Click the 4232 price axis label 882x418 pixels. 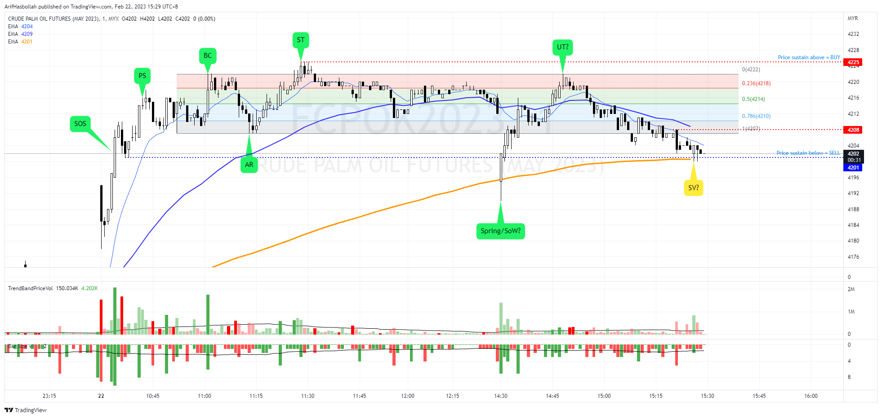point(853,34)
